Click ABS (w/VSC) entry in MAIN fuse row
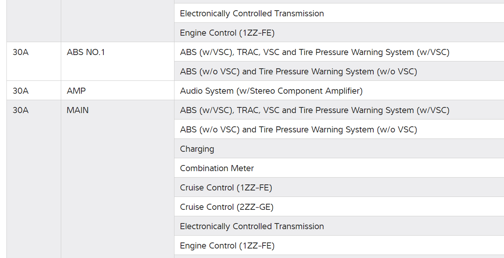The height and width of the screenshot is (258, 504). (314, 110)
